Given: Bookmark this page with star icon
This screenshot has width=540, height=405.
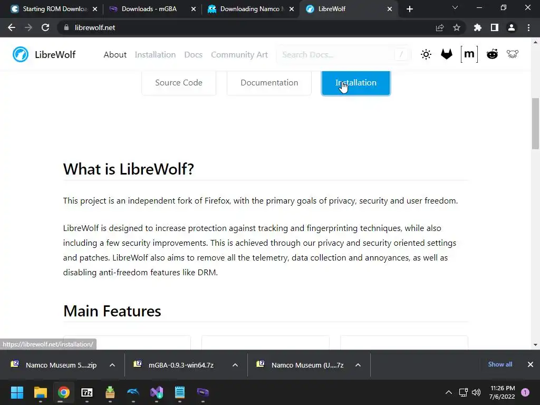Looking at the screenshot, I should tap(457, 27).
